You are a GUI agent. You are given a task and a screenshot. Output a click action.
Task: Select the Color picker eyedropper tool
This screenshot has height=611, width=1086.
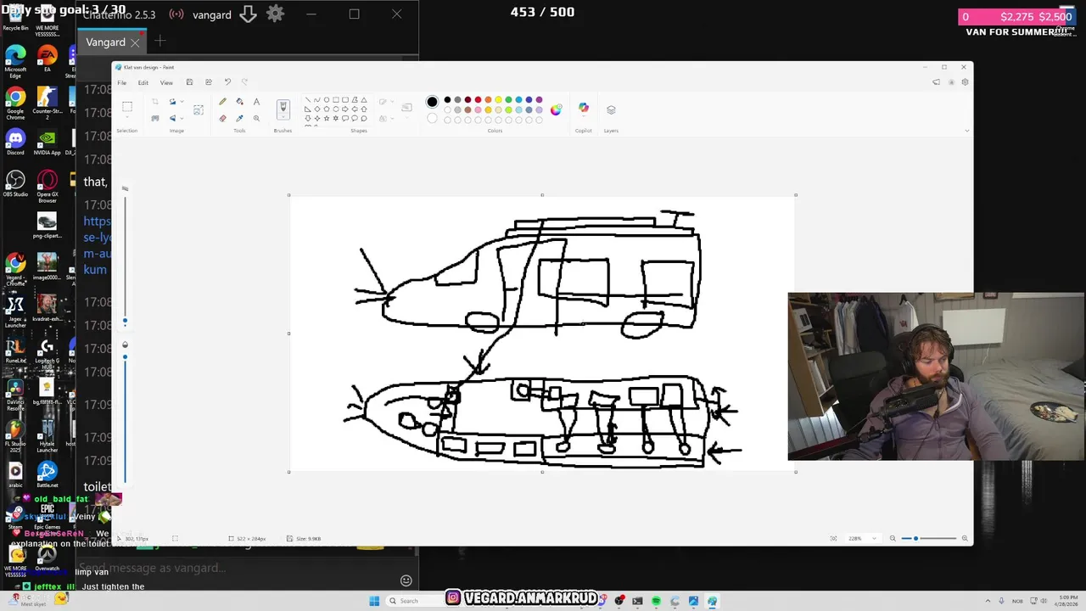[x=239, y=118]
